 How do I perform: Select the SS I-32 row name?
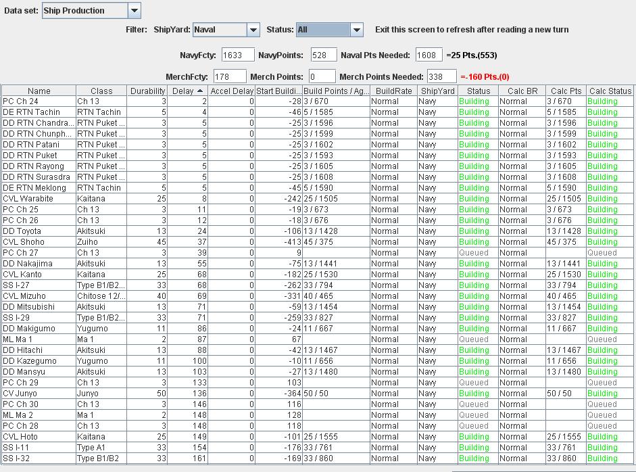16,458
